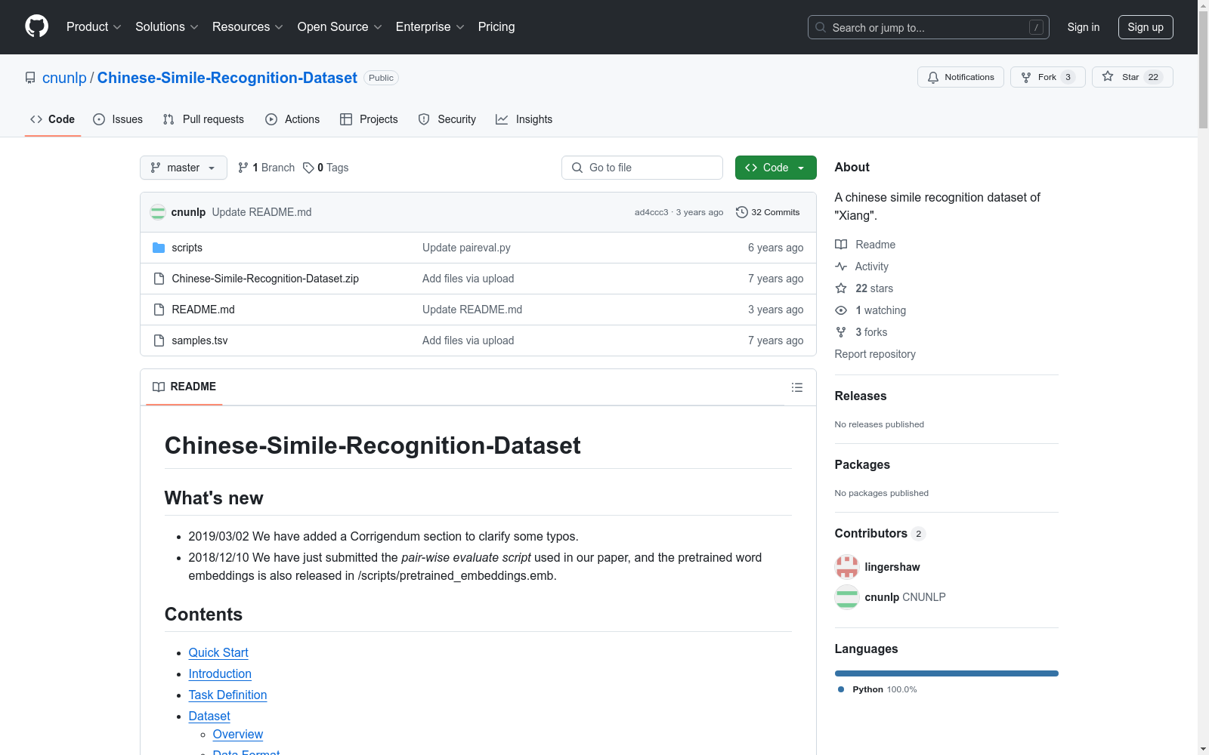This screenshot has width=1209, height=755.
Task: Switch to the Issues tab
Action: pyautogui.click(x=118, y=119)
